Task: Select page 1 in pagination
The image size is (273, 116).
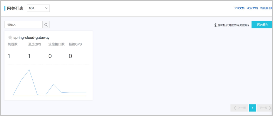Action: [253, 108]
